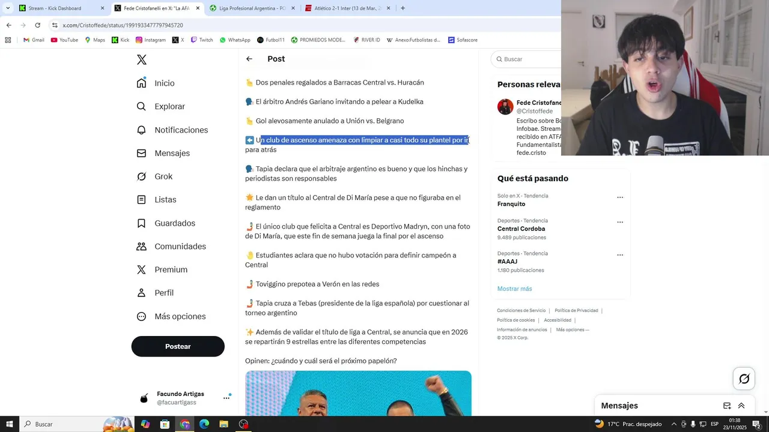Open the Windows Start menu
This screenshot has height=432, width=769.
(x=10, y=424)
